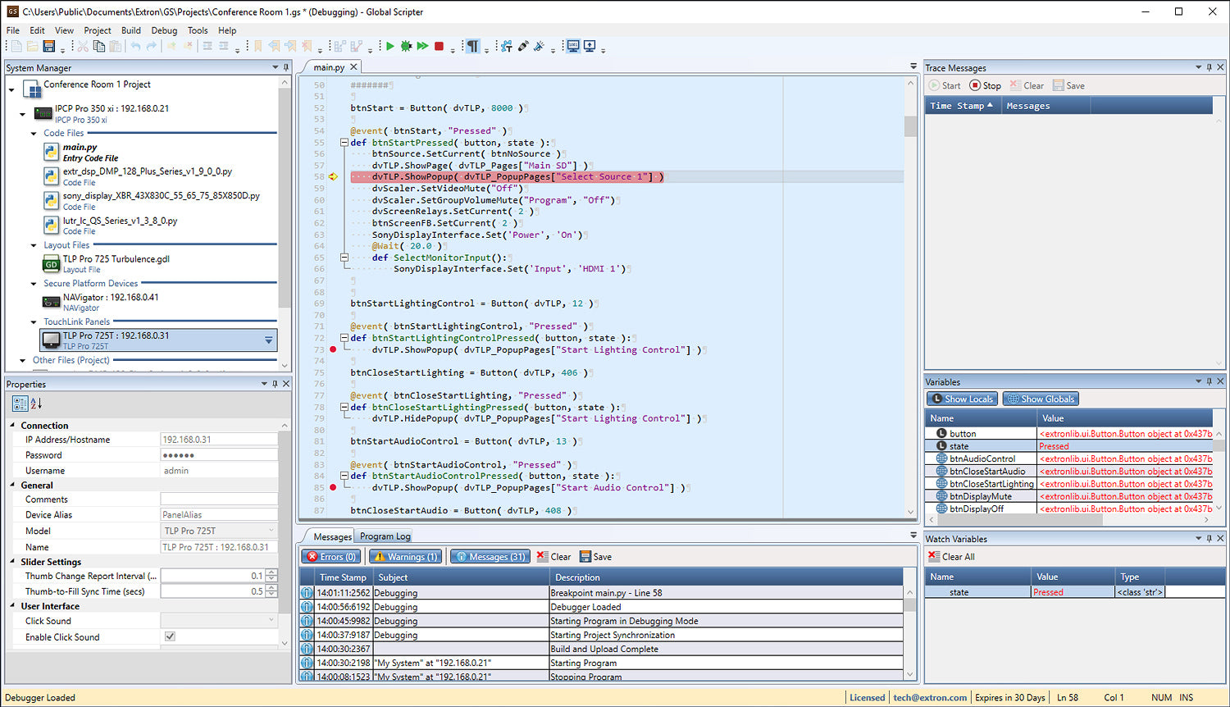The width and height of the screenshot is (1230, 707).
Task: Click the Save file toolbar icon
Action: (49, 47)
